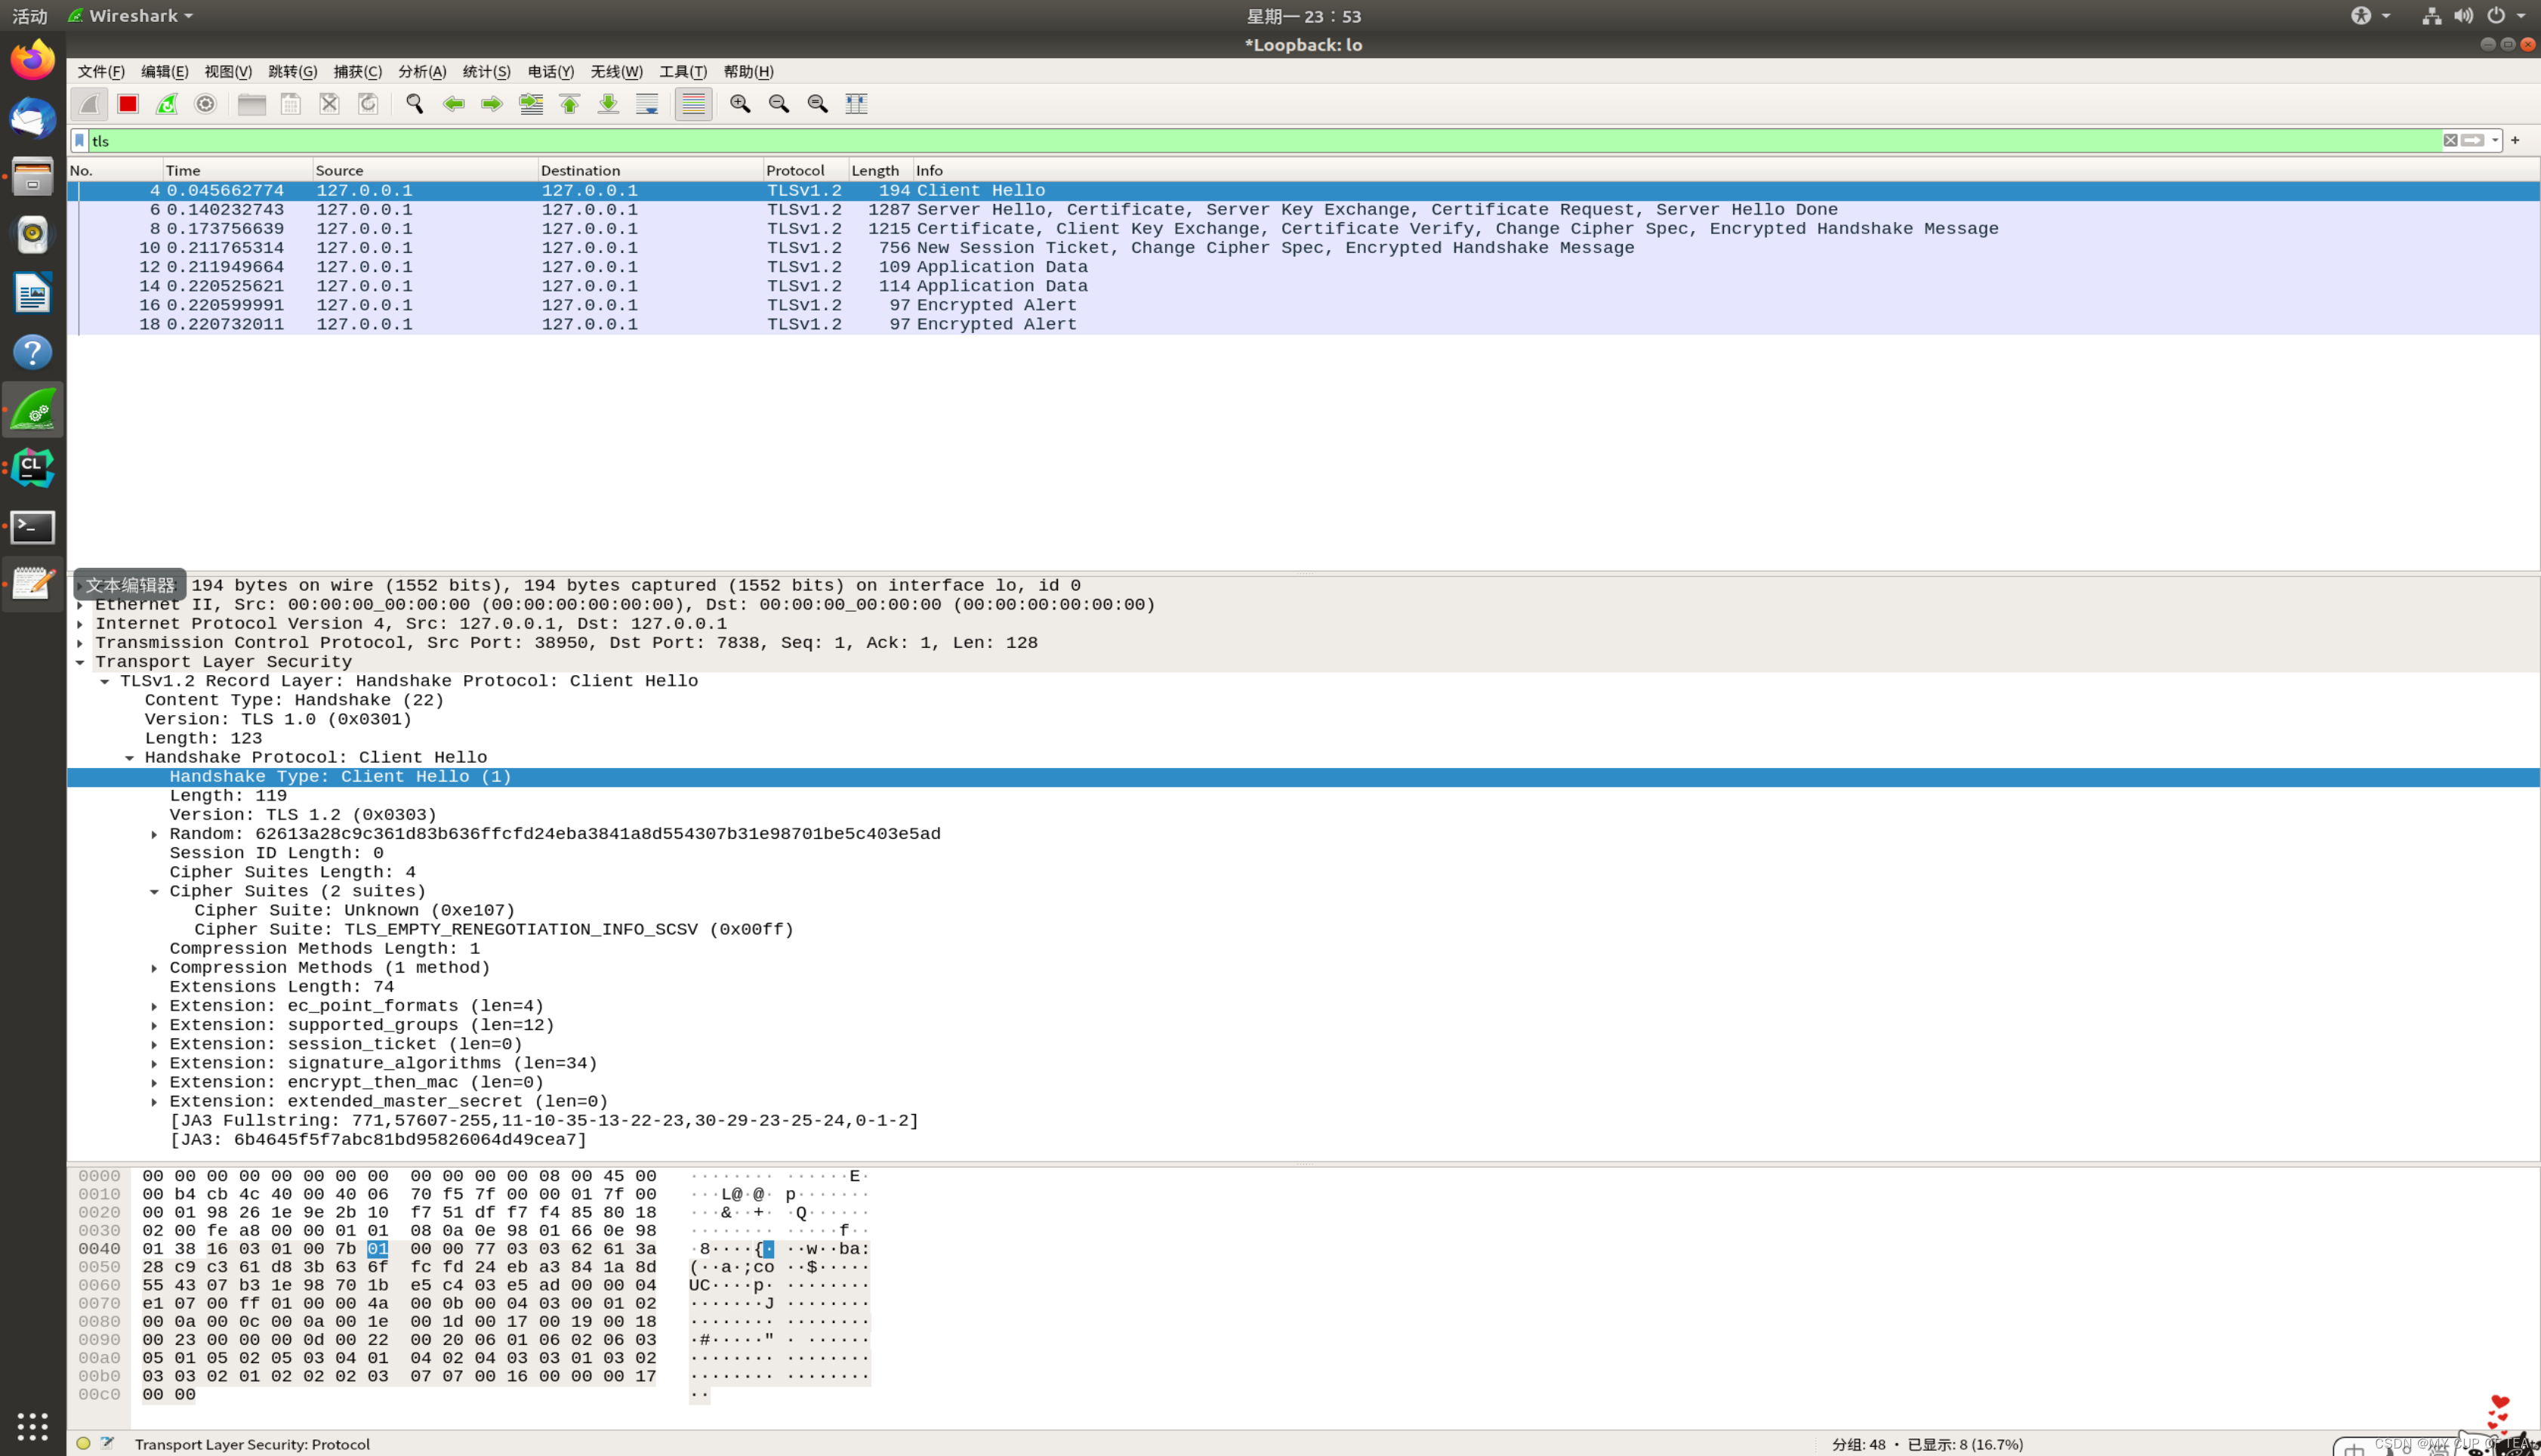Image resolution: width=2541 pixels, height=1456 pixels.
Task: Open the 分析(A) analyze menu
Action: pyautogui.click(x=422, y=72)
